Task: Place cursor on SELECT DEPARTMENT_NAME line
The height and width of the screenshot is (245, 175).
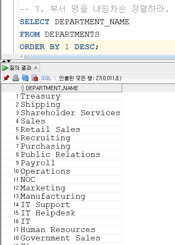Action: click(75, 22)
